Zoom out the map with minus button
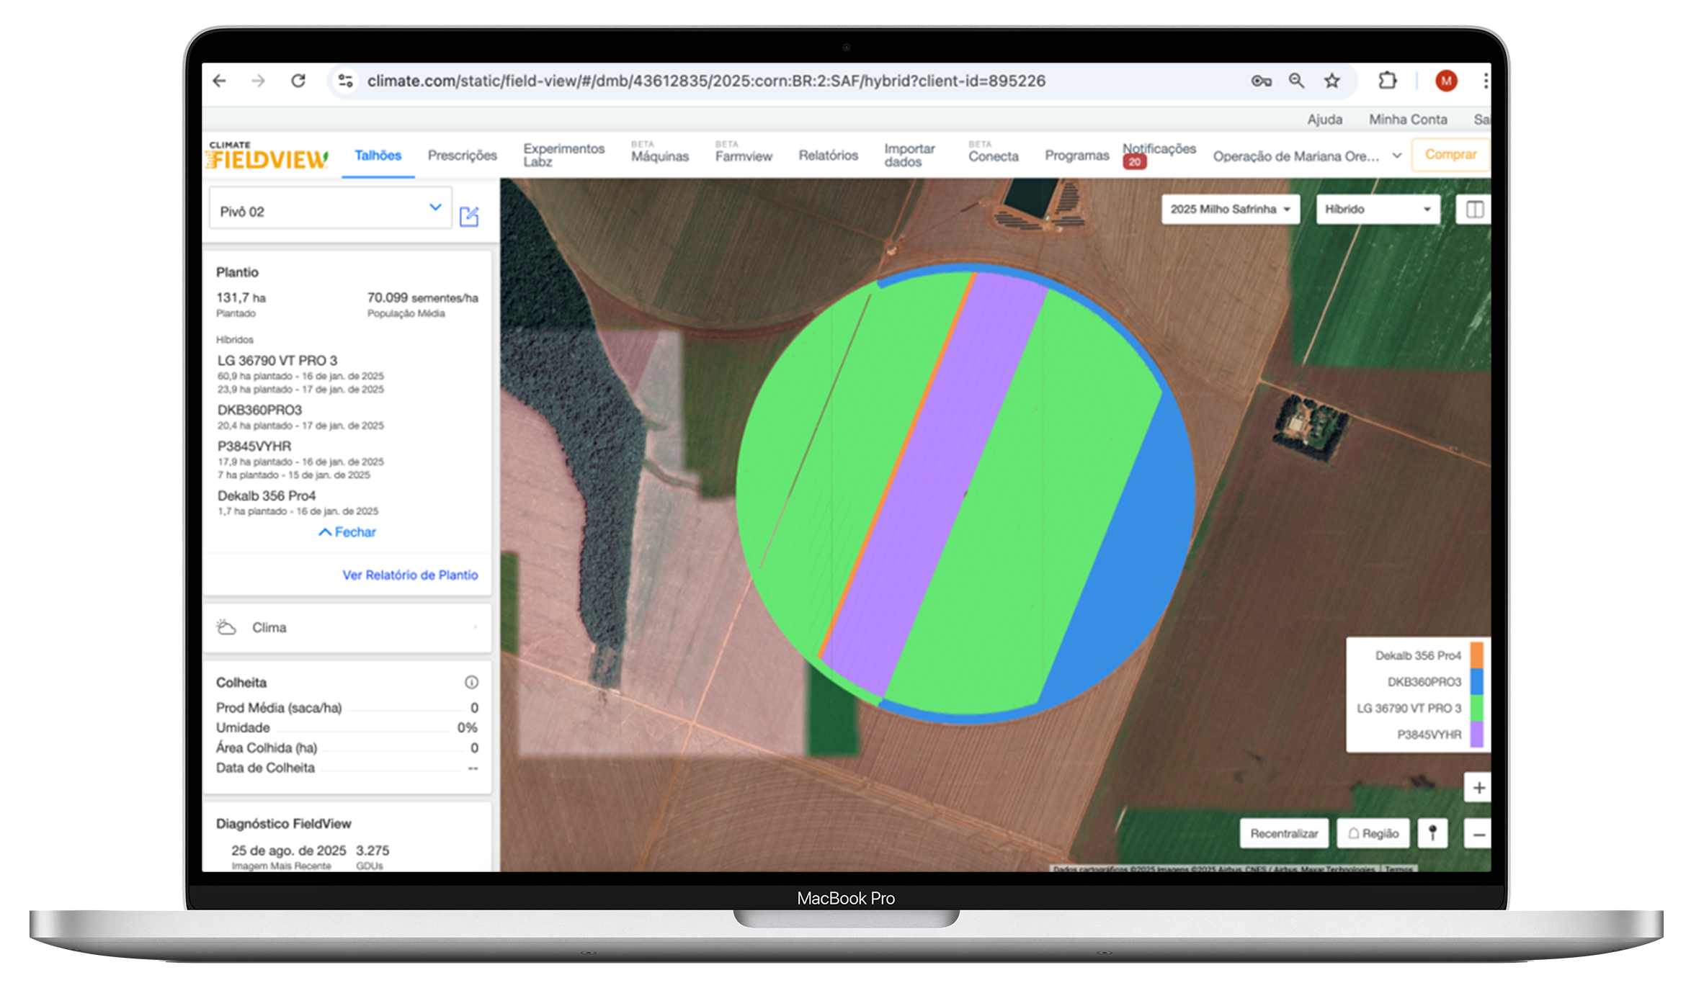 click(1478, 835)
